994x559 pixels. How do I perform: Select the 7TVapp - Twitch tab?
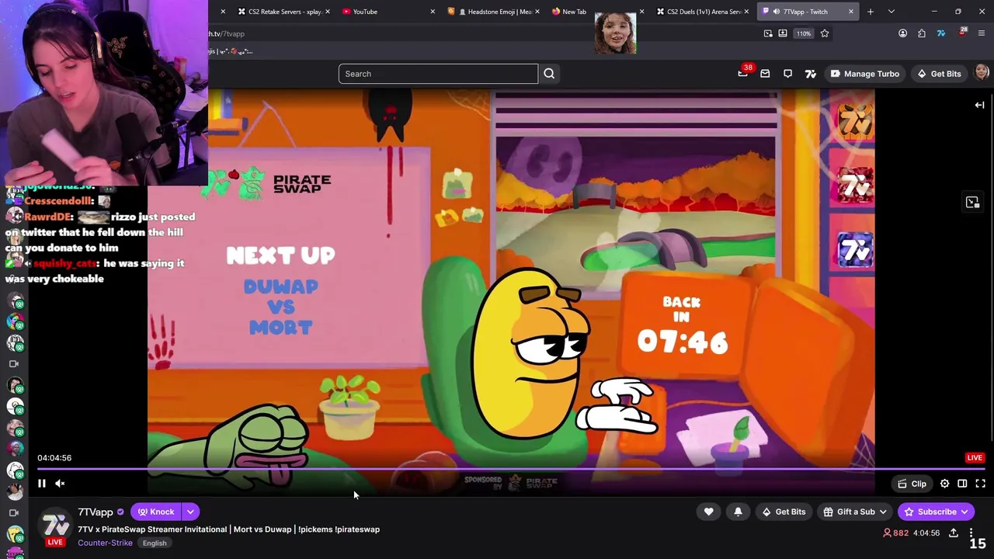click(808, 12)
